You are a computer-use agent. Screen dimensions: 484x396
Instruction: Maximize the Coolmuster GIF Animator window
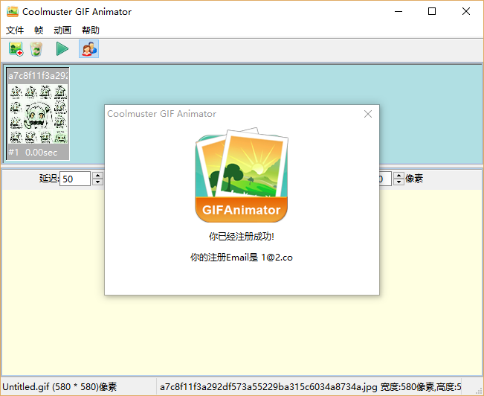tap(432, 11)
